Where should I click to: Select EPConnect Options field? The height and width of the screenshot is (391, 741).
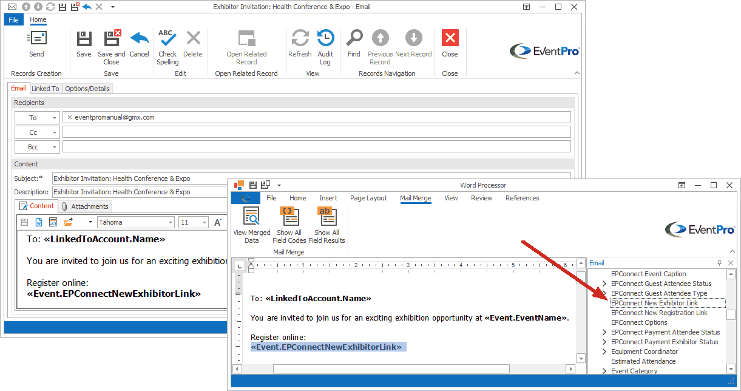639,322
